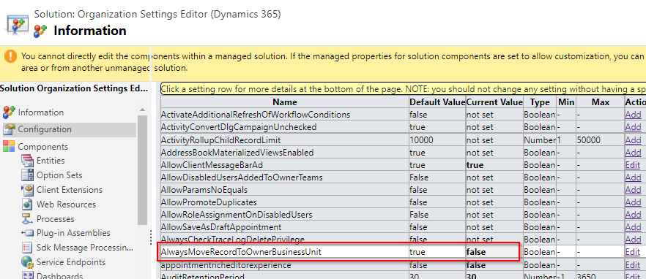
Task: Click the solution icon beside the title
Action: pos(16,24)
